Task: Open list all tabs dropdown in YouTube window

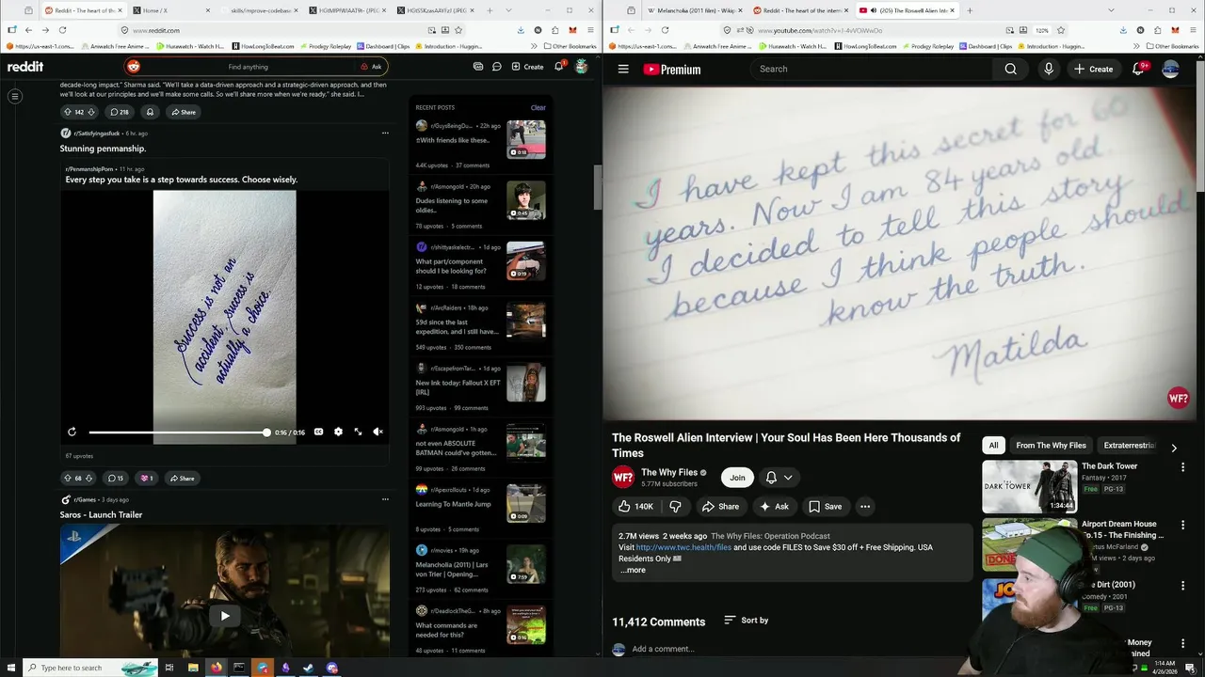Action: [1110, 10]
